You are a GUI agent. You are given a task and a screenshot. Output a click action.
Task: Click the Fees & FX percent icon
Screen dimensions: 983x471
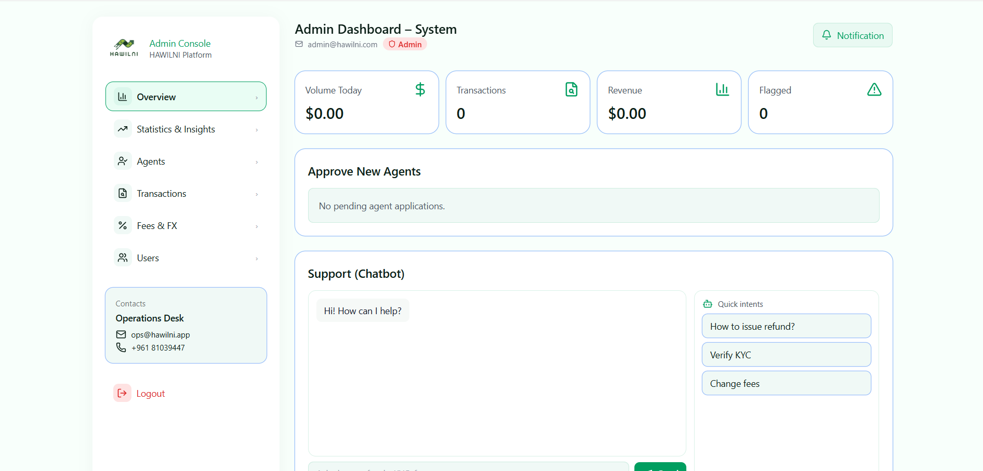tap(123, 225)
